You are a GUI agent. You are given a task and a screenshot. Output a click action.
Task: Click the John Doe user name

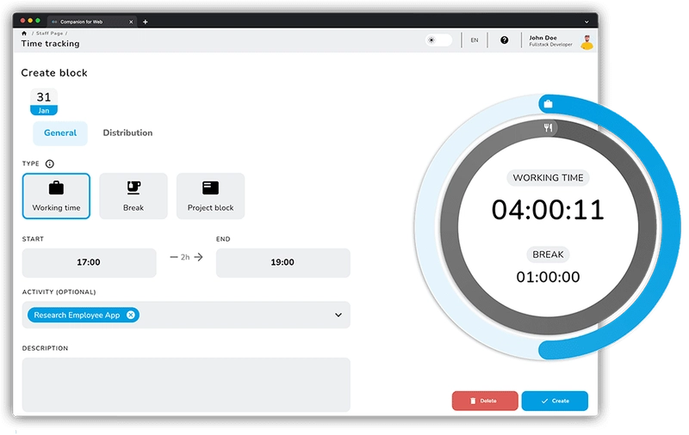pos(543,38)
